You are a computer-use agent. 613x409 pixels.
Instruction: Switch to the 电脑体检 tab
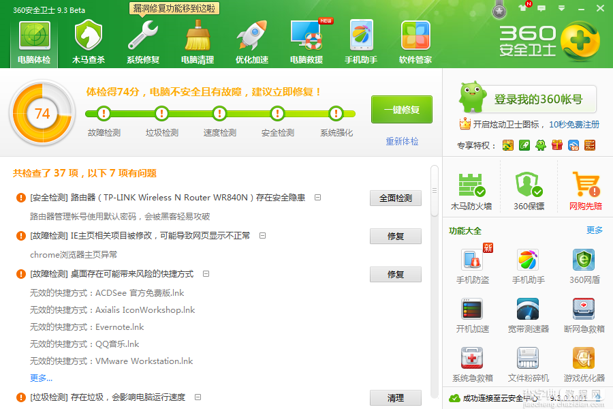click(34, 42)
